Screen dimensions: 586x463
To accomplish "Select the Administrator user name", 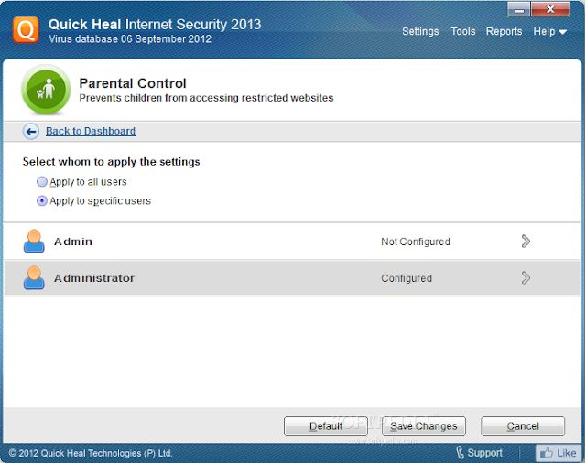I will tap(94, 278).
